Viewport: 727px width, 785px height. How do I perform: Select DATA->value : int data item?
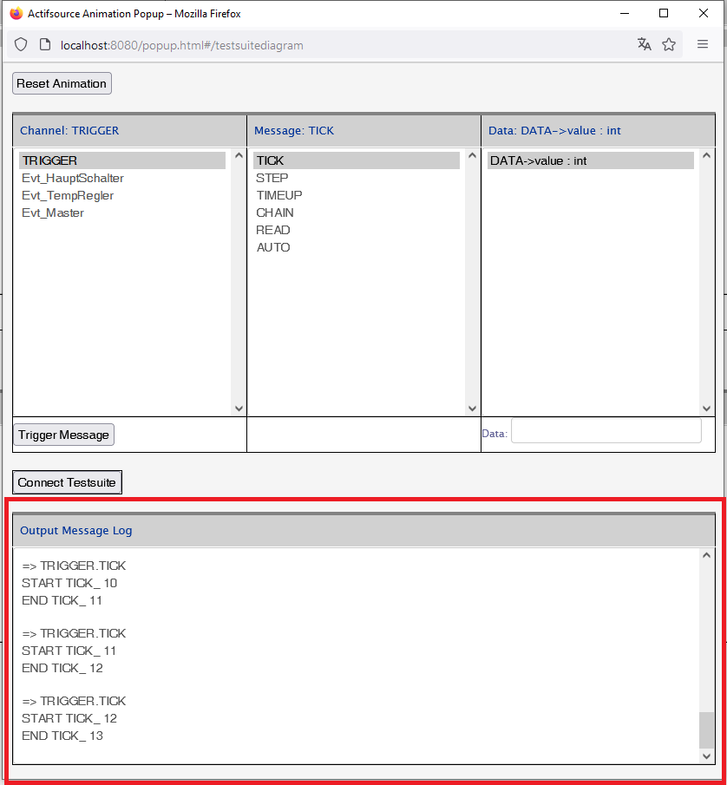click(539, 160)
